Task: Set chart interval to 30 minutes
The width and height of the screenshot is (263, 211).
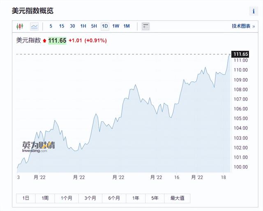Action: point(72,26)
